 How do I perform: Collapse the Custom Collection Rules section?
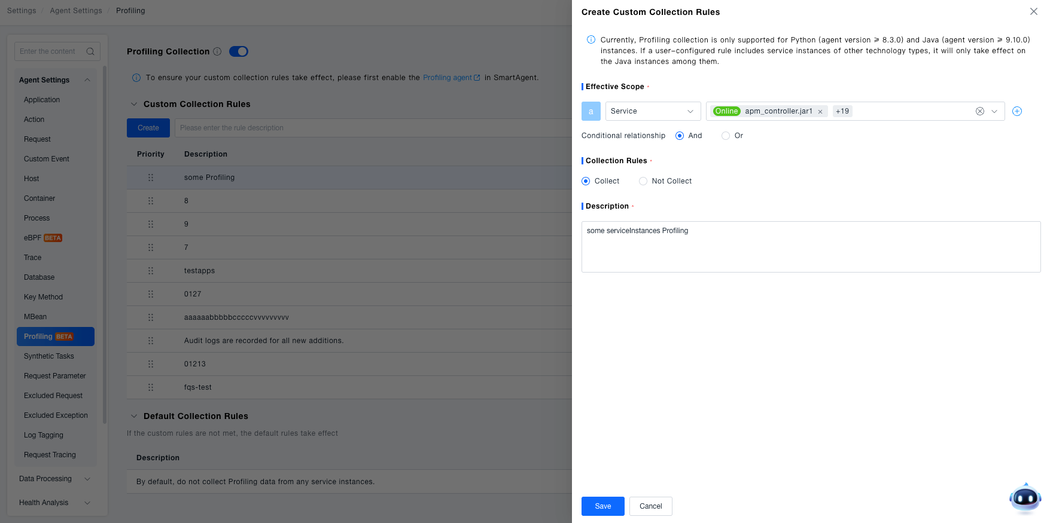point(134,104)
